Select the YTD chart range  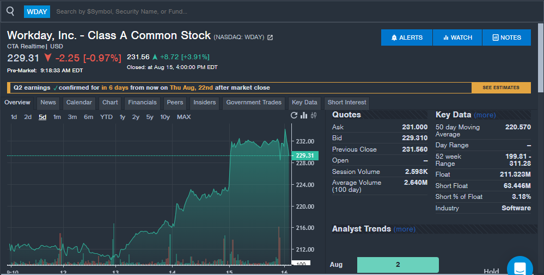(x=106, y=117)
